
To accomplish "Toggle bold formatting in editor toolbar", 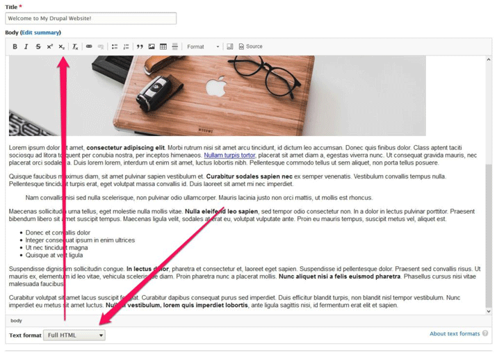I will [x=15, y=47].
